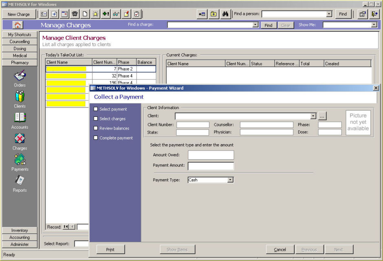The height and width of the screenshot is (261, 383).
Task: Expand the Client dropdown in Payment Wizard
Action: coord(313,116)
